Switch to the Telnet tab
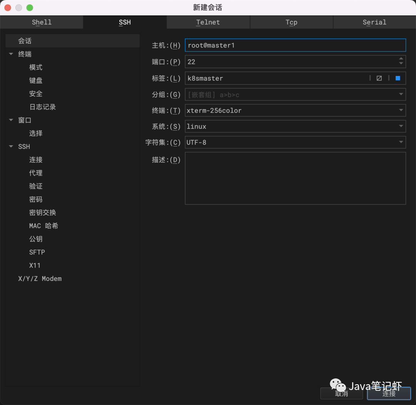This screenshot has height=405, width=416. pos(208,22)
